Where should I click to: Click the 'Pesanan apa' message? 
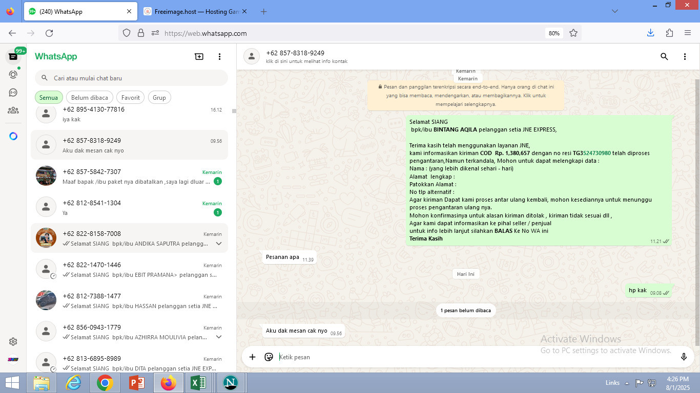click(x=289, y=257)
